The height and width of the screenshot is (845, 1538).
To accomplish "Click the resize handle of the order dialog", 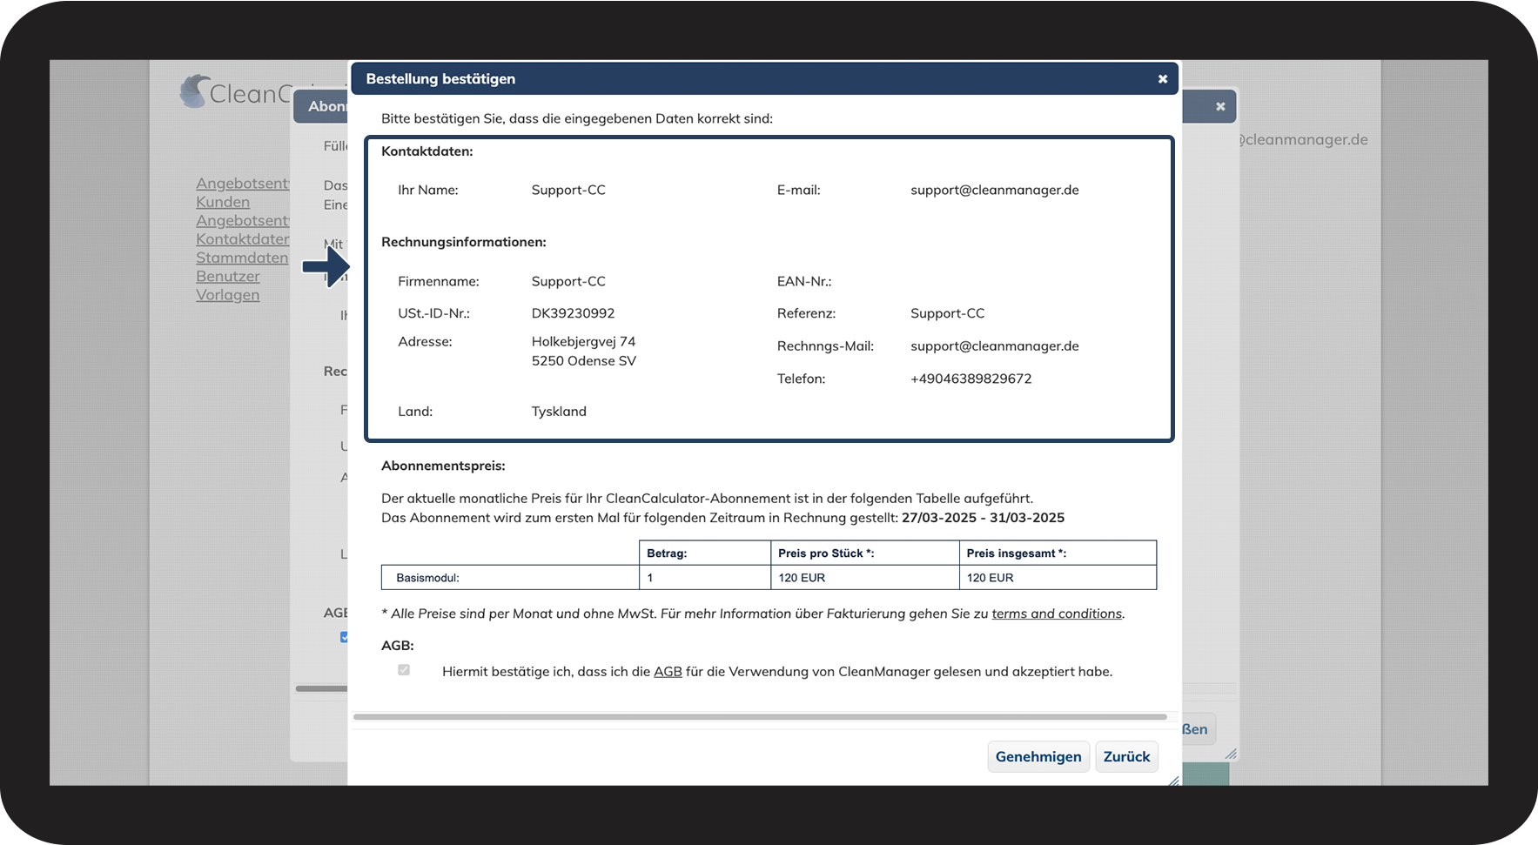I will point(1173,781).
